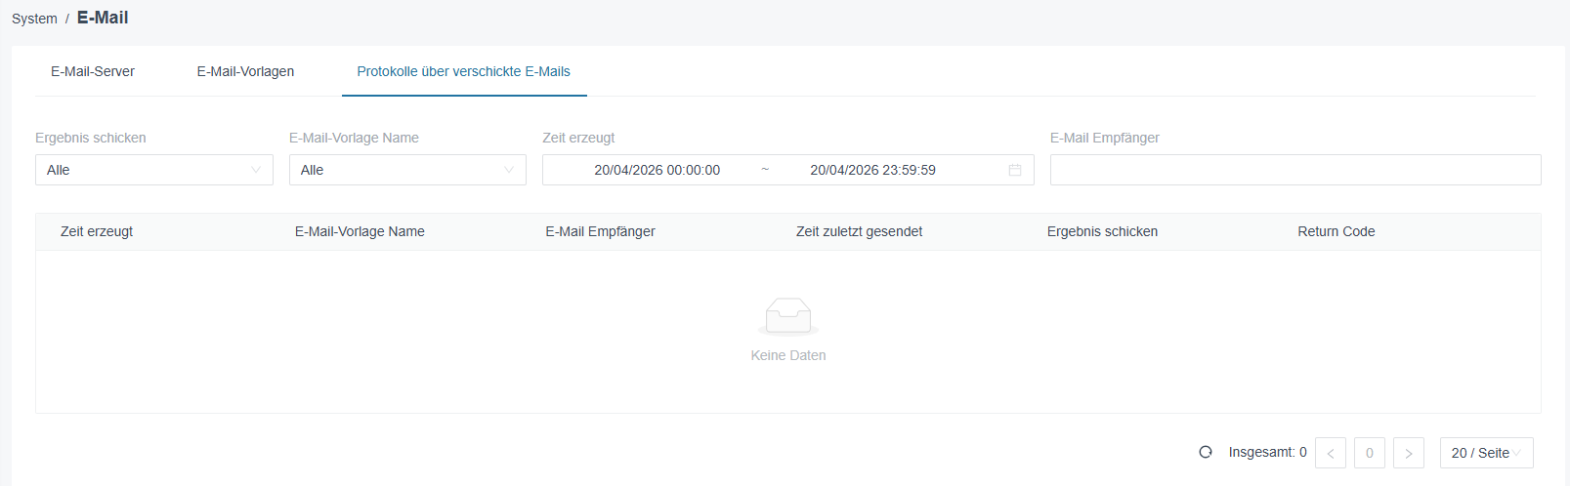
Task: Switch to the E-Mail-Server tab
Action: point(93,71)
